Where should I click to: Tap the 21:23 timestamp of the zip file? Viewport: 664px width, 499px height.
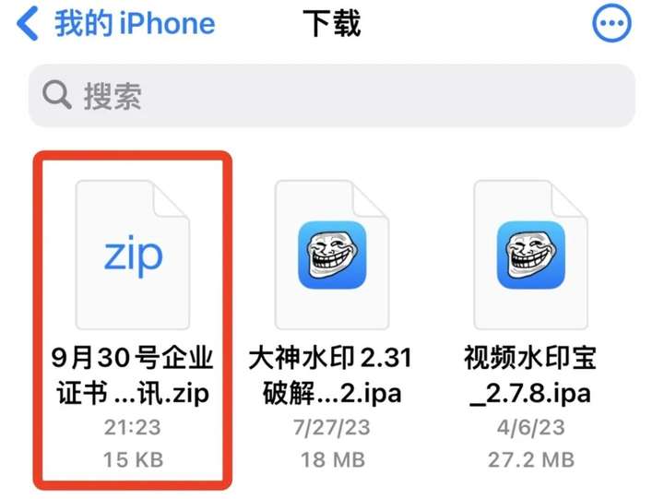pyautogui.click(x=133, y=427)
